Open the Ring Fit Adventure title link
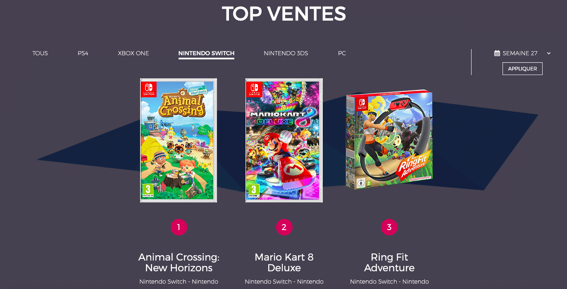Screen dimensions: 567x289 (x=389, y=263)
